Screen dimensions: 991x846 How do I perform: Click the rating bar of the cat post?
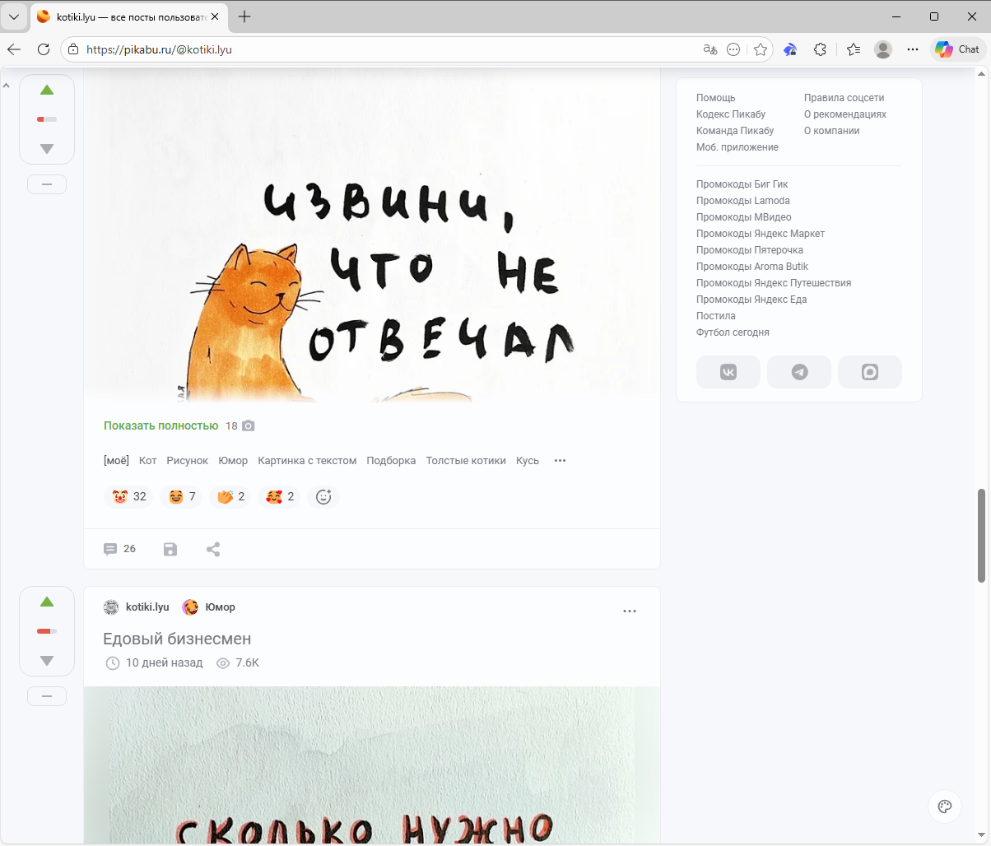[47, 119]
